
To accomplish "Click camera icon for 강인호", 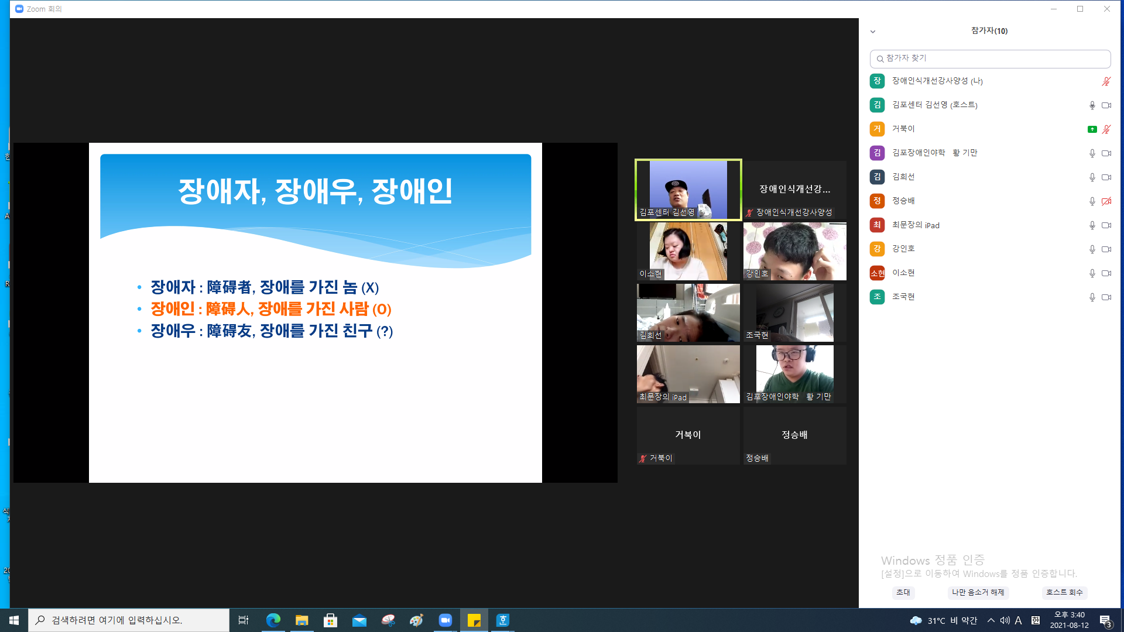I will (x=1106, y=249).
